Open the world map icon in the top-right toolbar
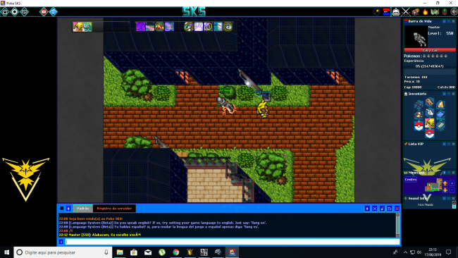 pos(435,12)
